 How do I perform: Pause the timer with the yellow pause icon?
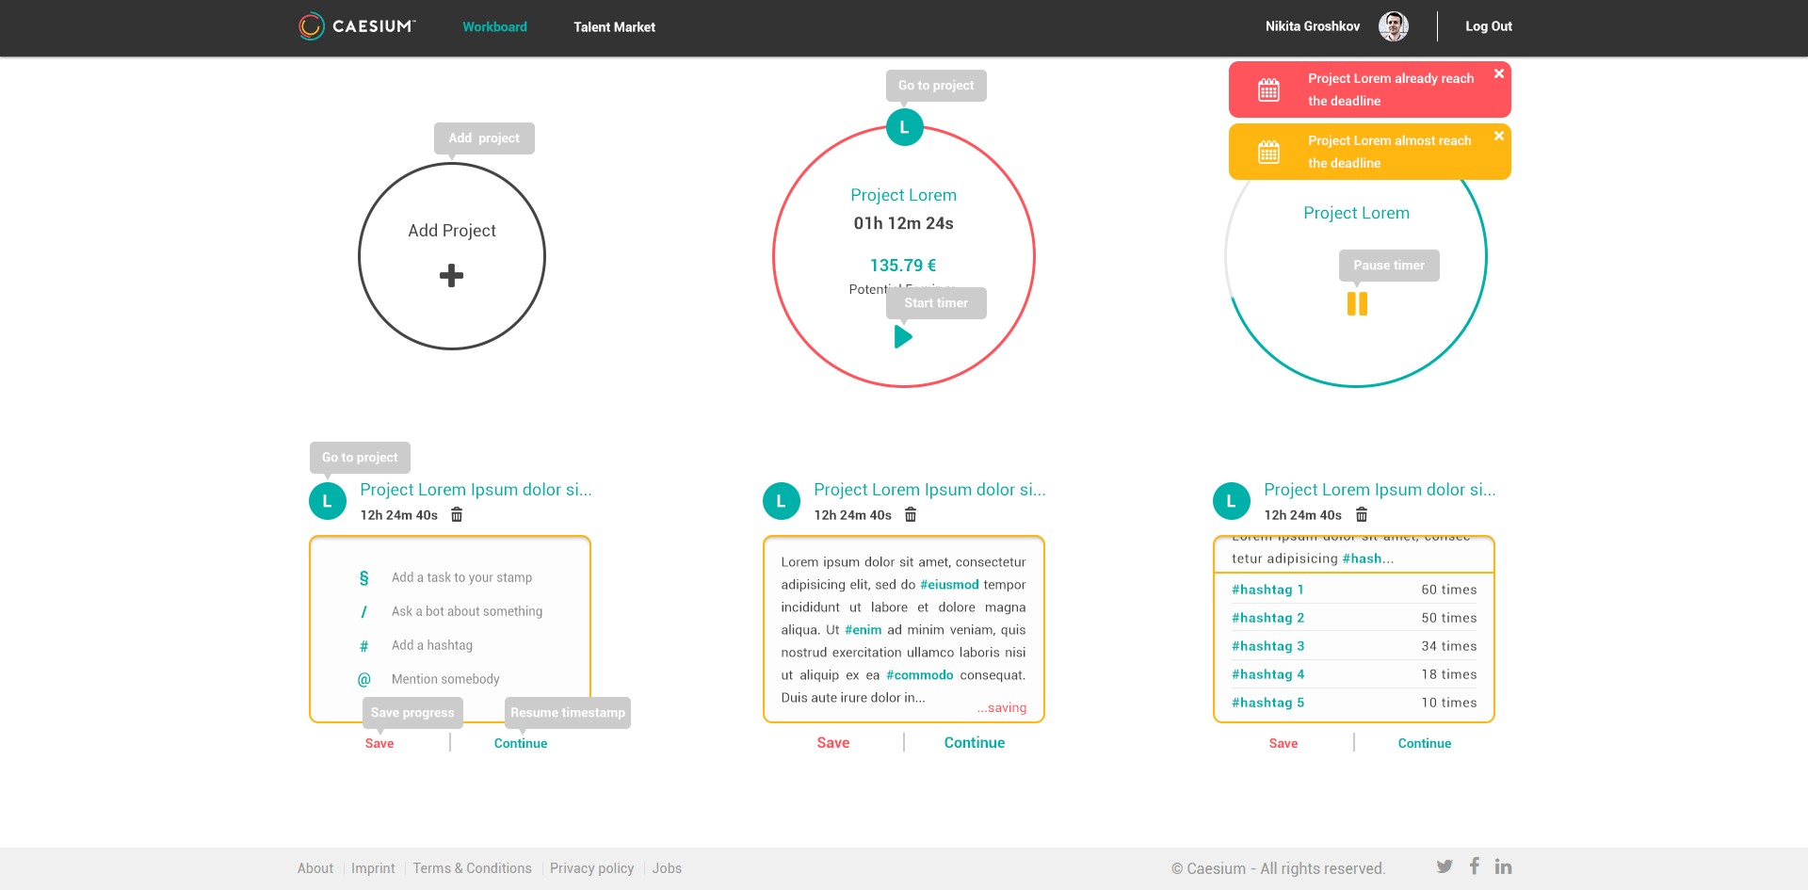point(1357,303)
